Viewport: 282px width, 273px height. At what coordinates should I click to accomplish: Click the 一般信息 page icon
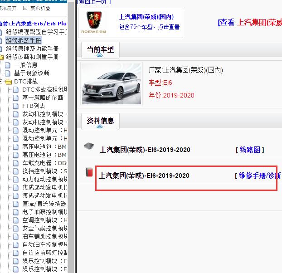pyautogui.click(x=8, y=65)
